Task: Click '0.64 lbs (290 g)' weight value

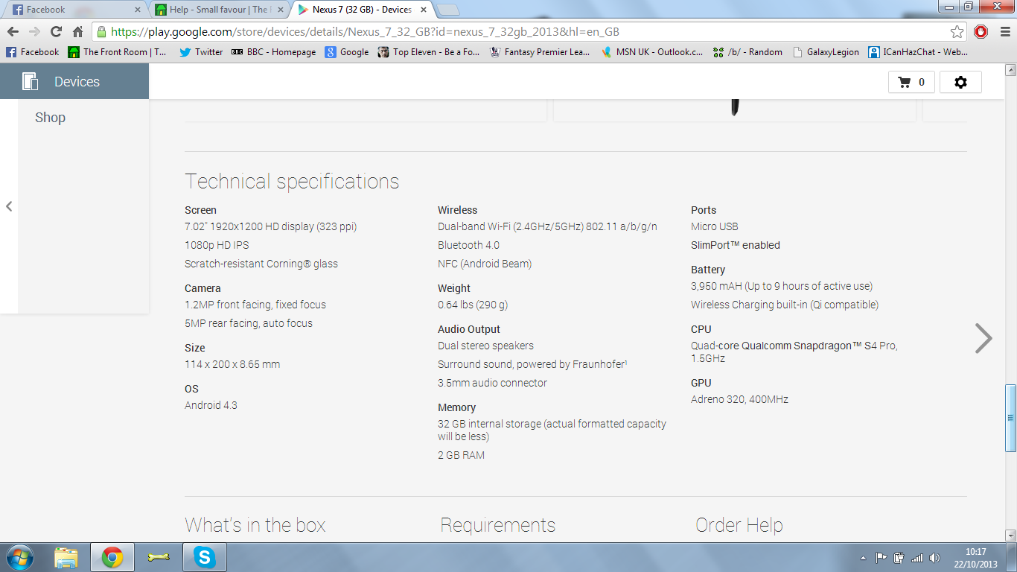Action: coord(473,305)
